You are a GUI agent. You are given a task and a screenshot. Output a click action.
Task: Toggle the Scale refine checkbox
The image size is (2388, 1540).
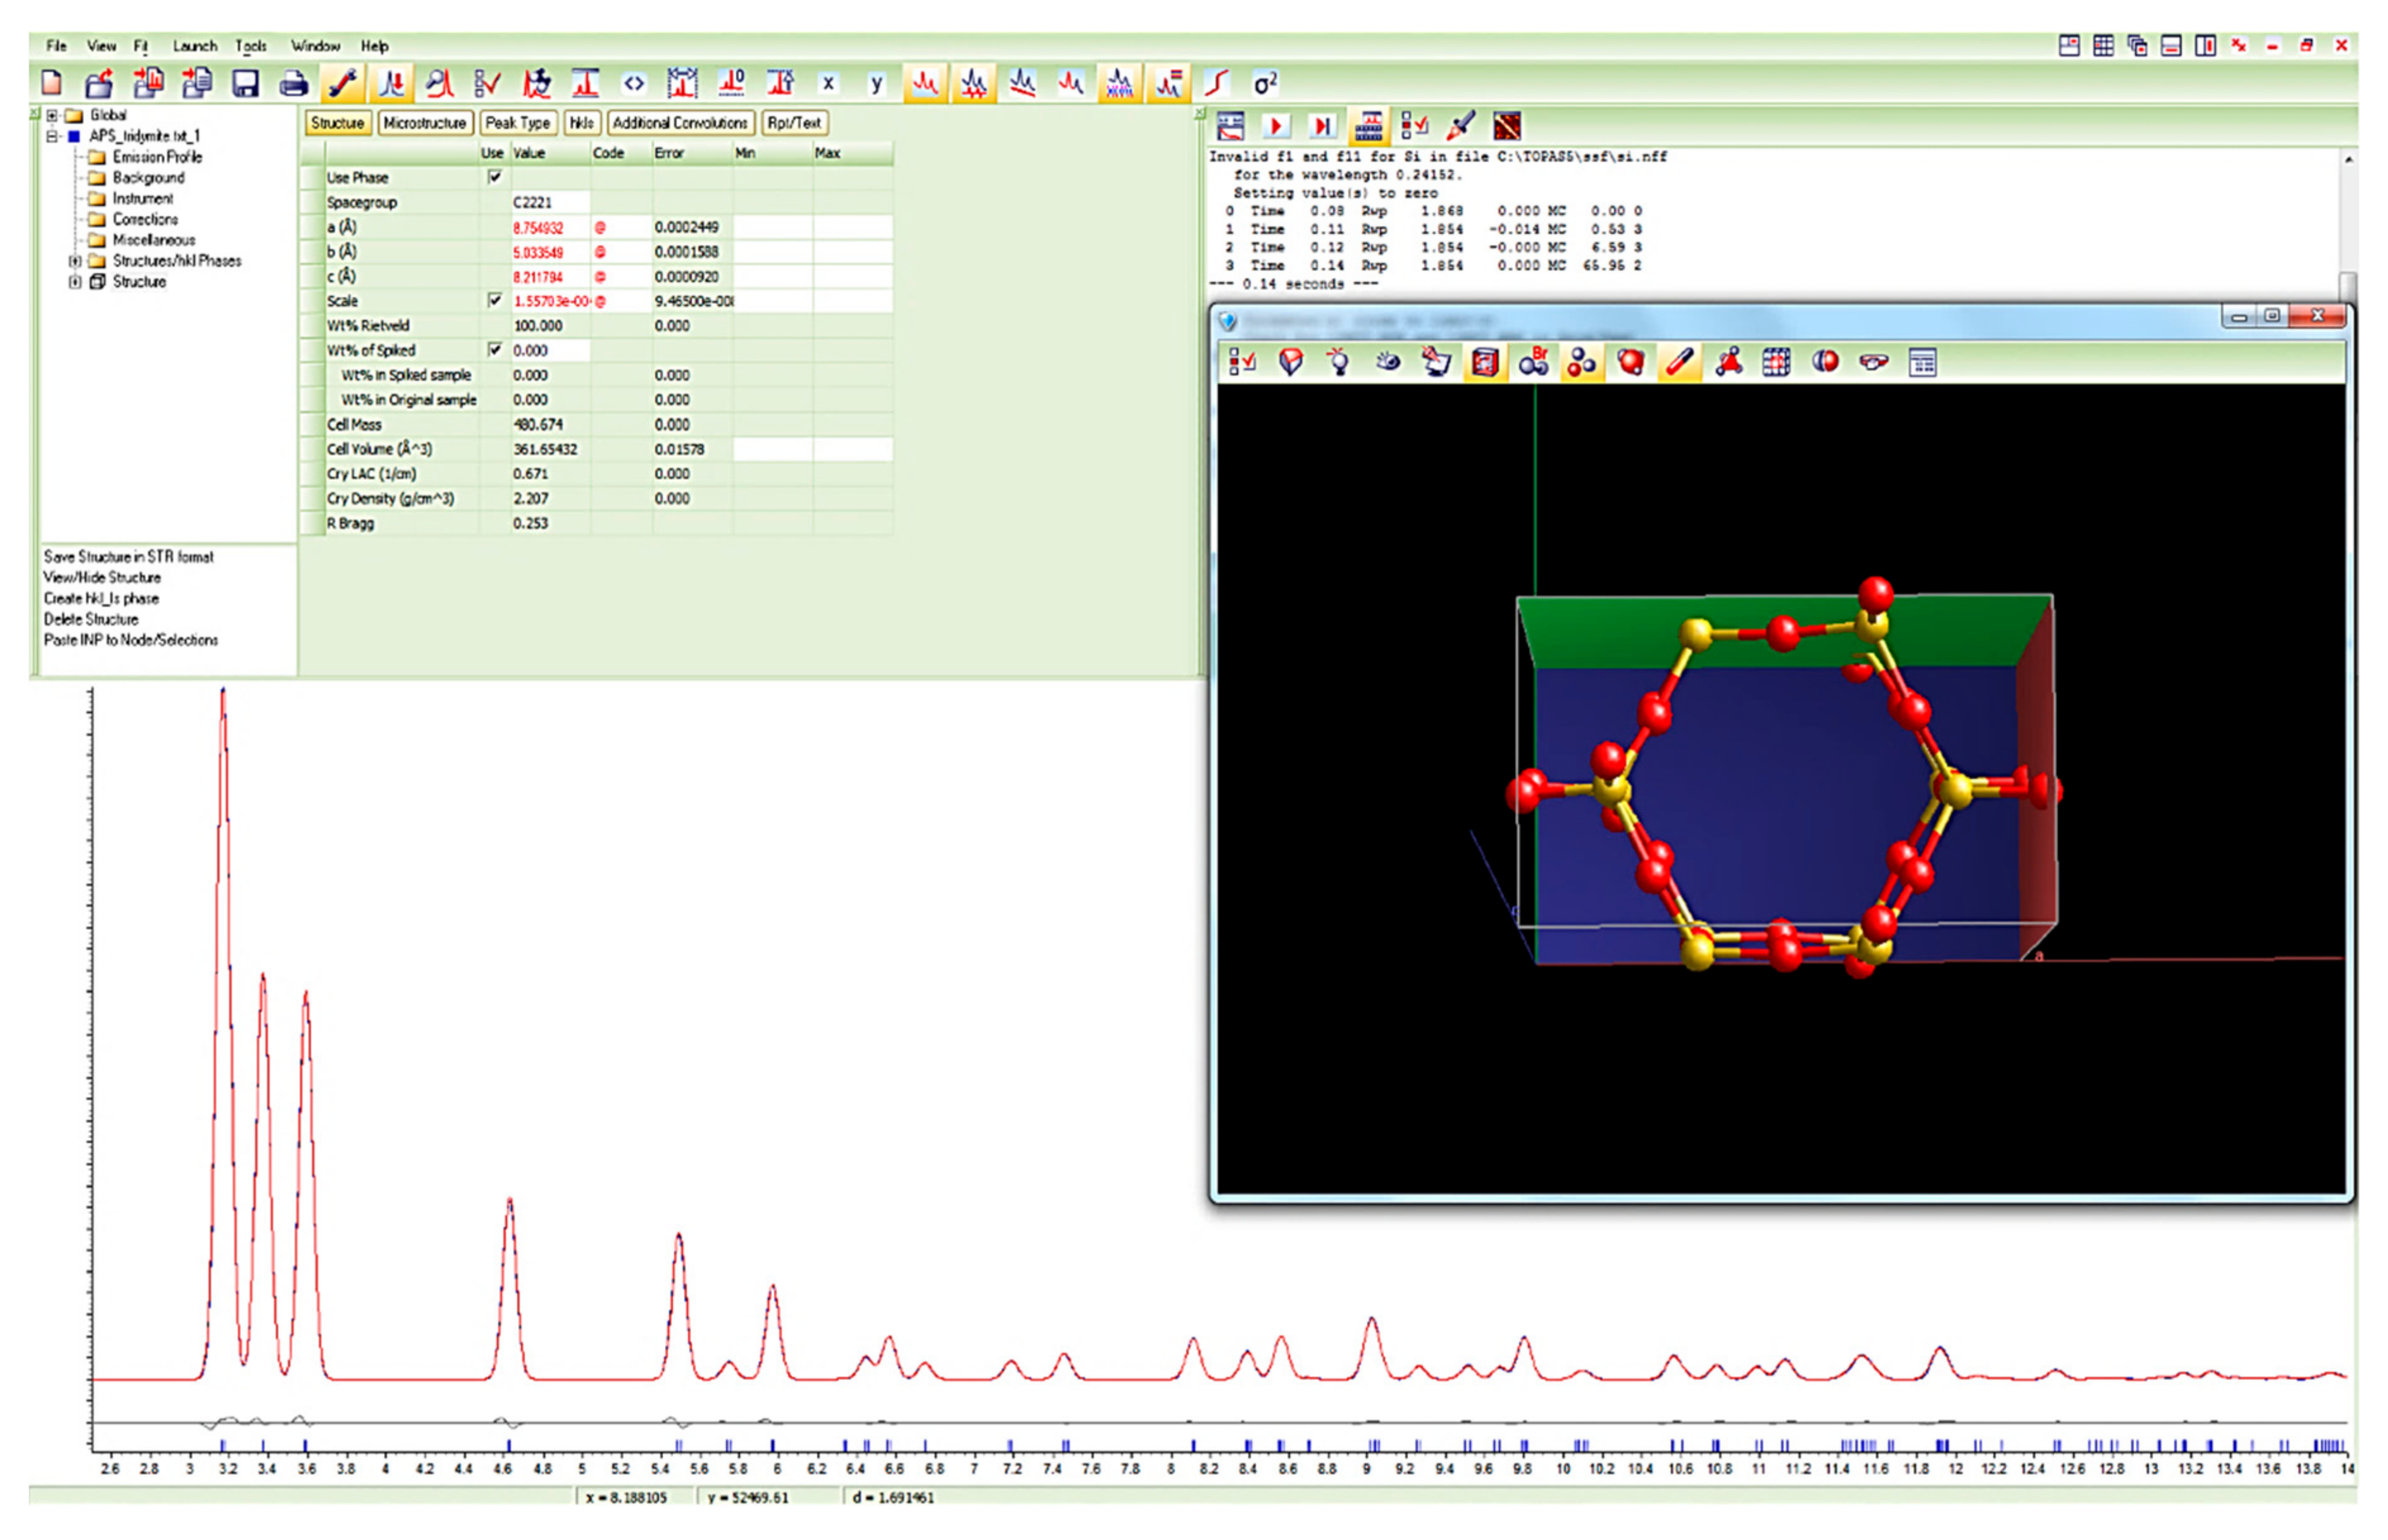coord(494,300)
